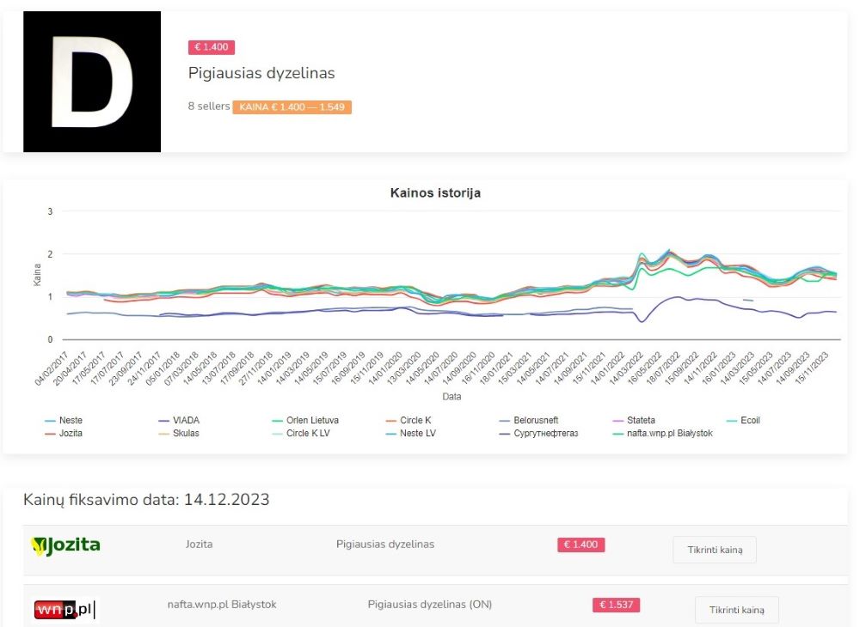Screen dimensions: 860x627
Task: Click Tikrinti kainą in the nafta.wnp.pl row
Action: tap(737, 610)
